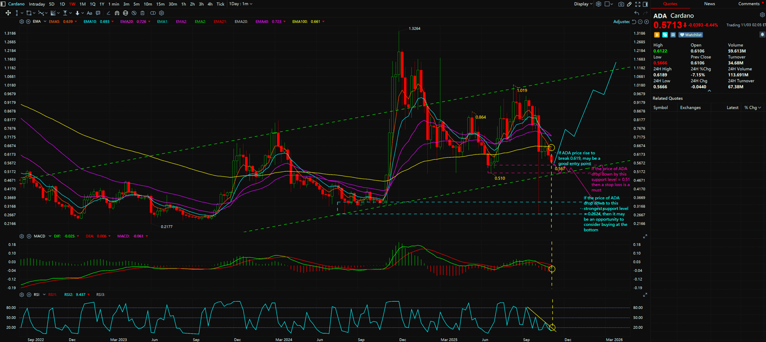
Task: Switch to the News tab
Action: (x=710, y=4)
